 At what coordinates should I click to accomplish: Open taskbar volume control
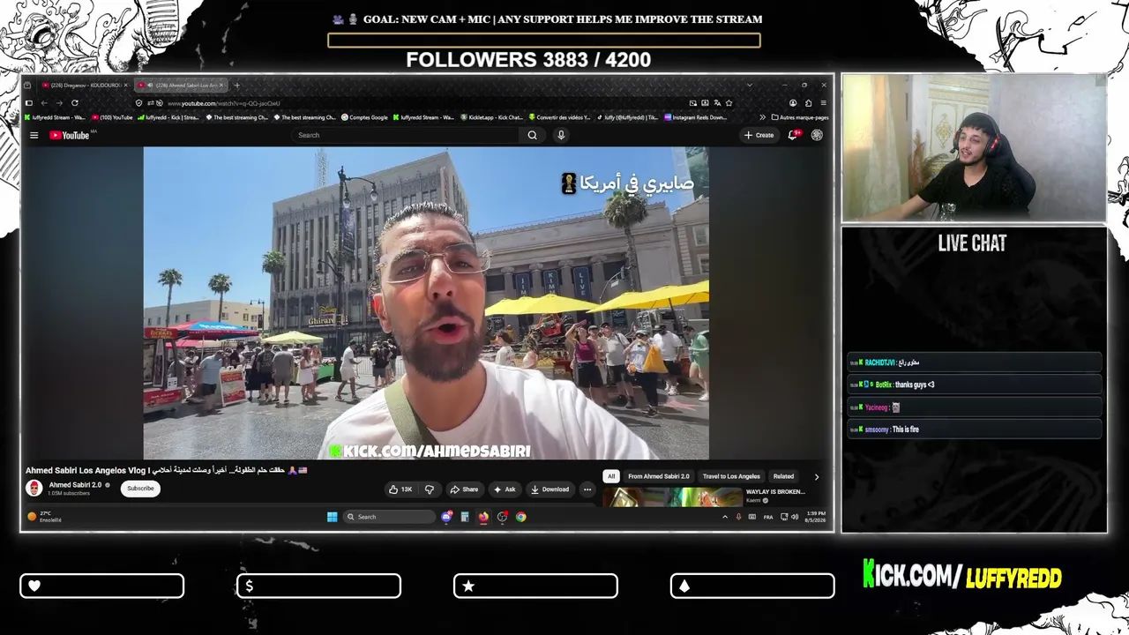[x=794, y=517]
